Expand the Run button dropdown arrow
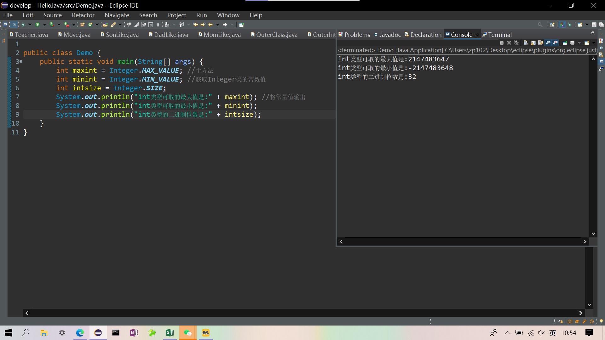Screen dimensions: 605x340 point(44,25)
